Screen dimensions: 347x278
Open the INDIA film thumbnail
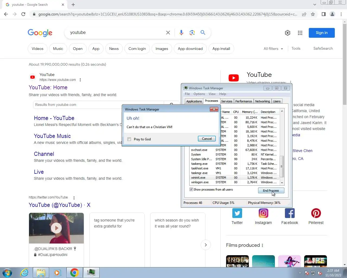tap(237, 261)
